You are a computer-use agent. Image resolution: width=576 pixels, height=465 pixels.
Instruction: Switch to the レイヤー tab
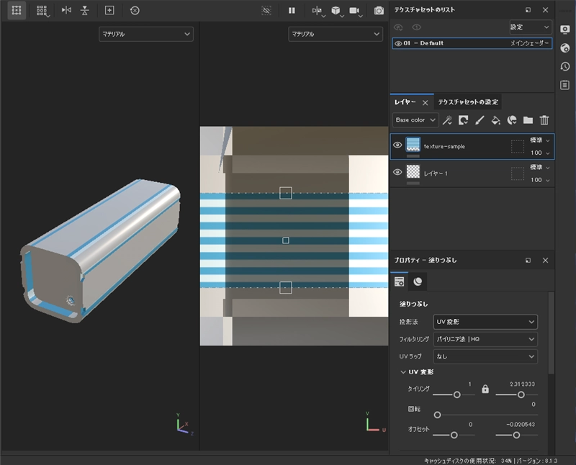tap(405, 102)
